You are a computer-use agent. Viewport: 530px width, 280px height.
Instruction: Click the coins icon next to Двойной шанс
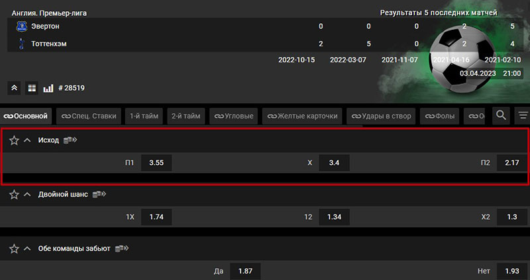[x=99, y=194]
